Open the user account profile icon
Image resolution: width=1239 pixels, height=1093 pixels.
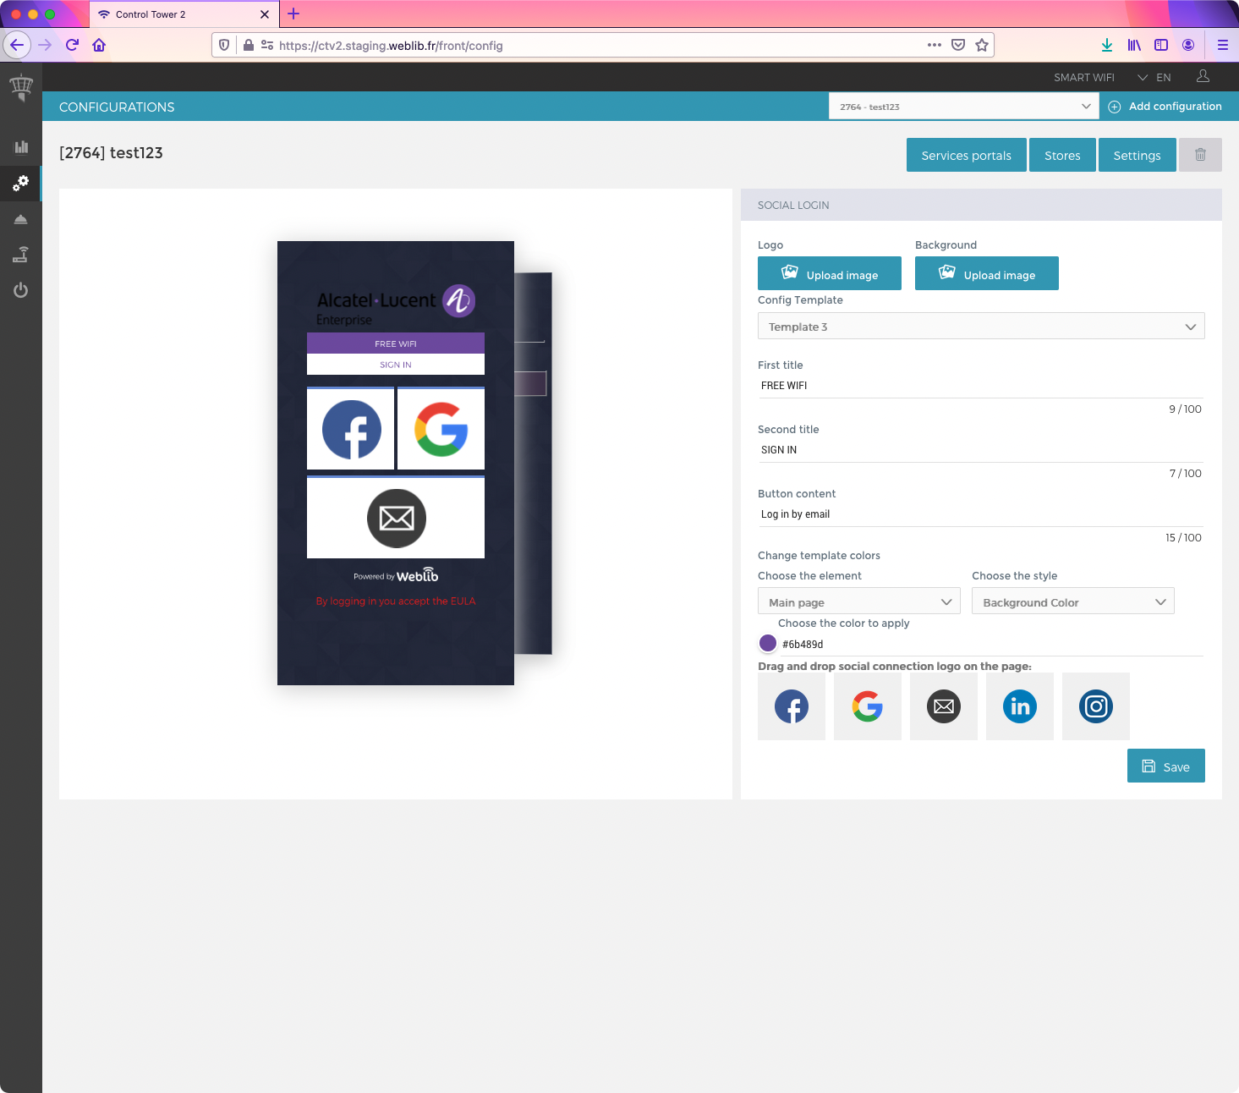1203,77
